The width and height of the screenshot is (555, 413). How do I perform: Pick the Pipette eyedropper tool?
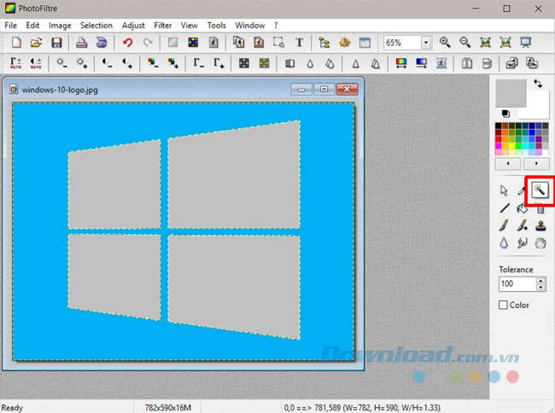522,190
